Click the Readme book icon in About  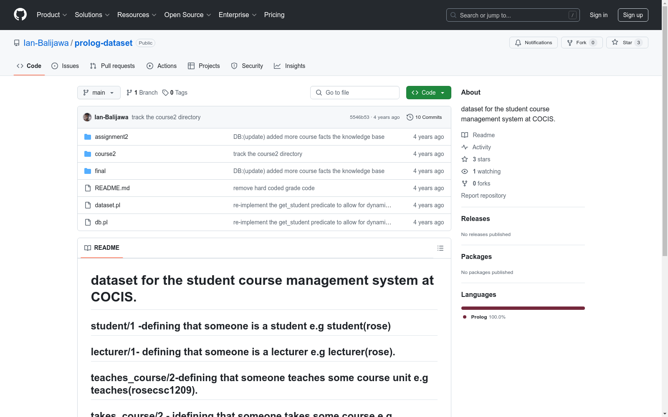point(465,135)
